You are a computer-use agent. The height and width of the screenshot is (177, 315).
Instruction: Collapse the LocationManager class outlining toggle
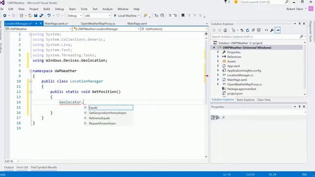31,81
